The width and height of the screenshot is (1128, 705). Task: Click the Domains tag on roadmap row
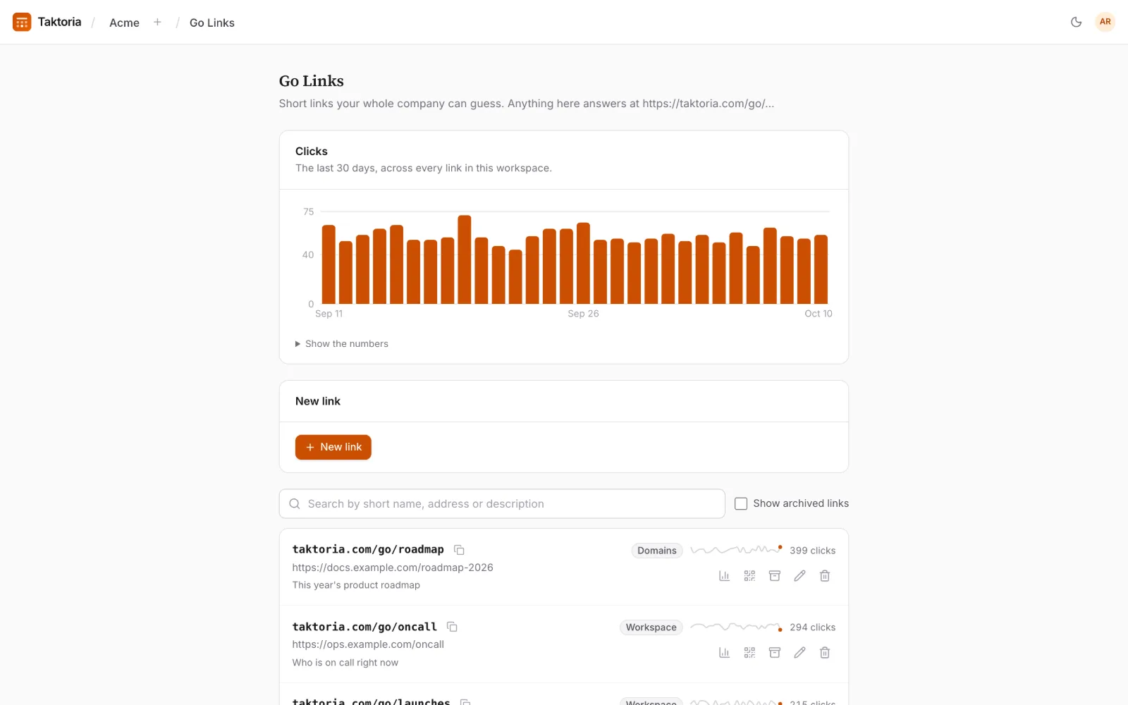click(x=657, y=551)
